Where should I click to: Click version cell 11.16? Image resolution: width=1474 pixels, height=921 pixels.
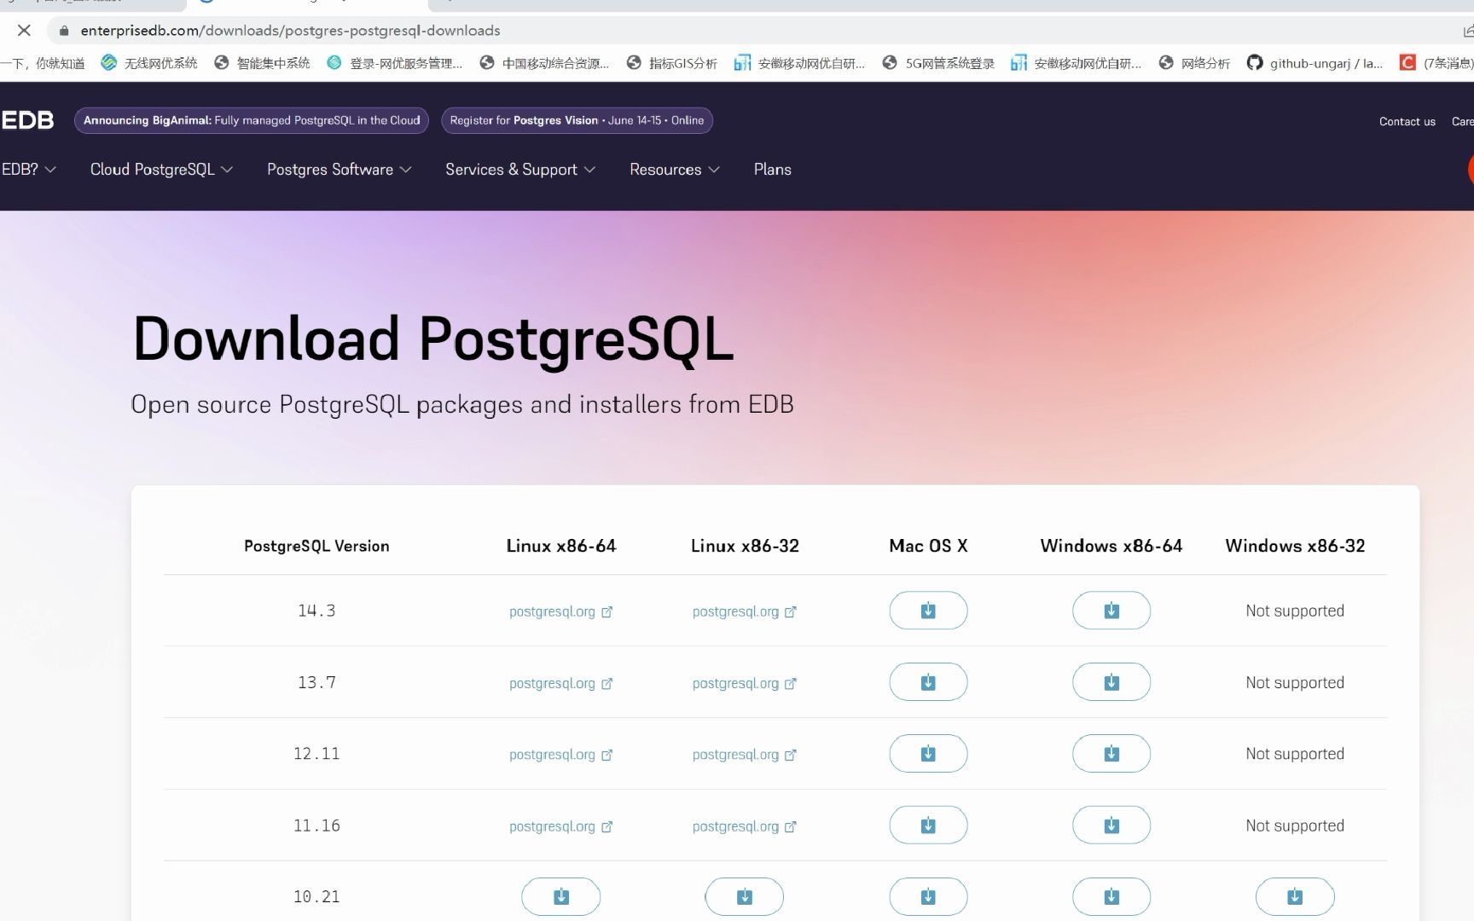click(x=316, y=825)
